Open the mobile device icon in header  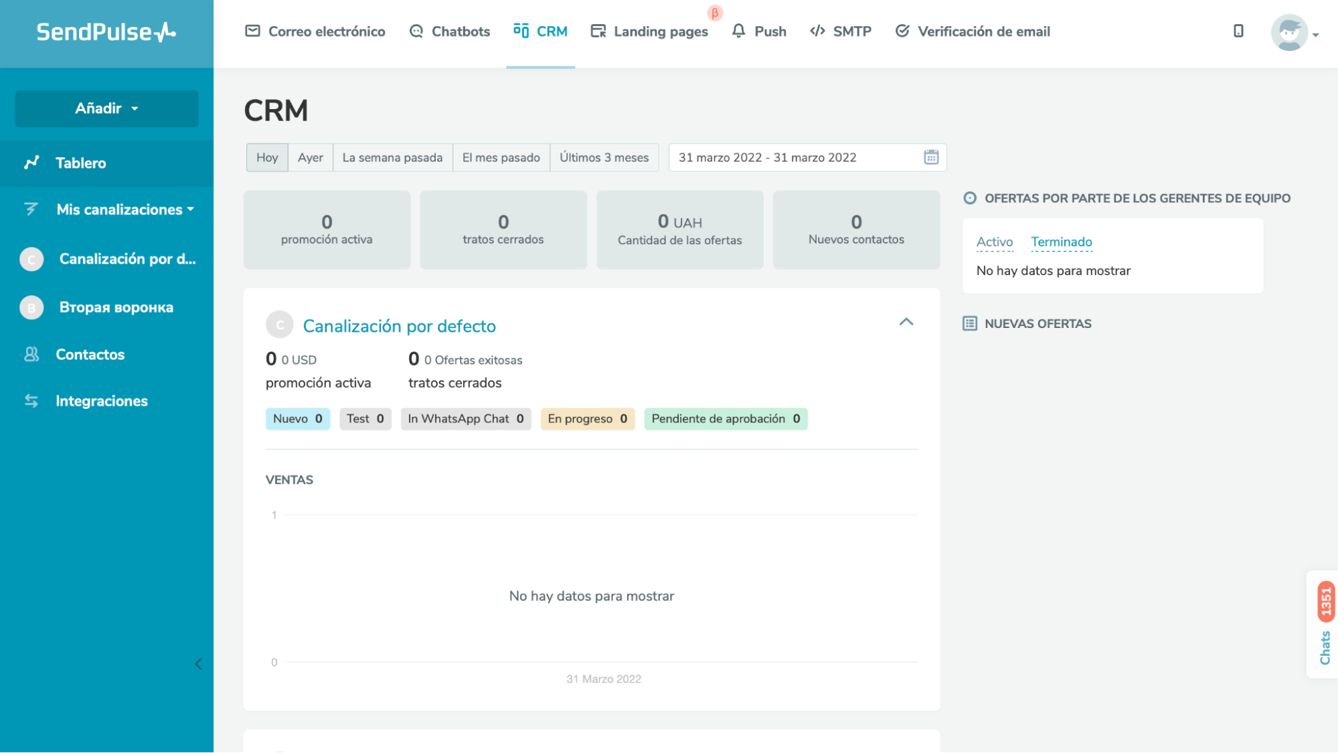pyautogui.click(x=1238, y=31)
